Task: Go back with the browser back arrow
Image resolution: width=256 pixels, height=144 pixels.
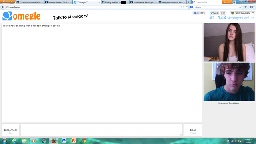Action: 3,7
